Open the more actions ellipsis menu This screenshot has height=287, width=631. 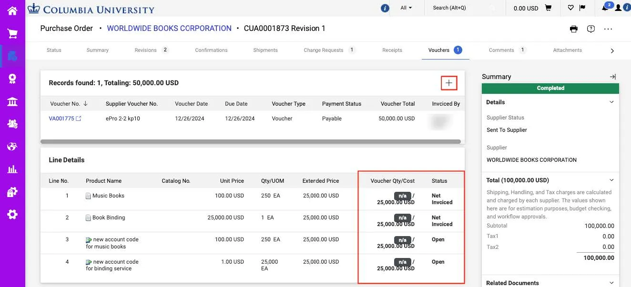[608, 29]
